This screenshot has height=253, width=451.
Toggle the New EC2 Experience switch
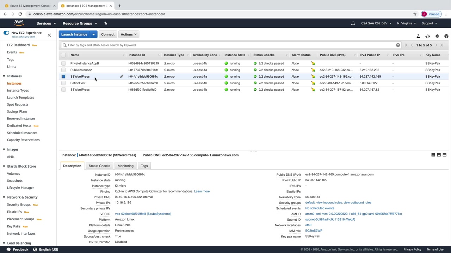[6, 33]
